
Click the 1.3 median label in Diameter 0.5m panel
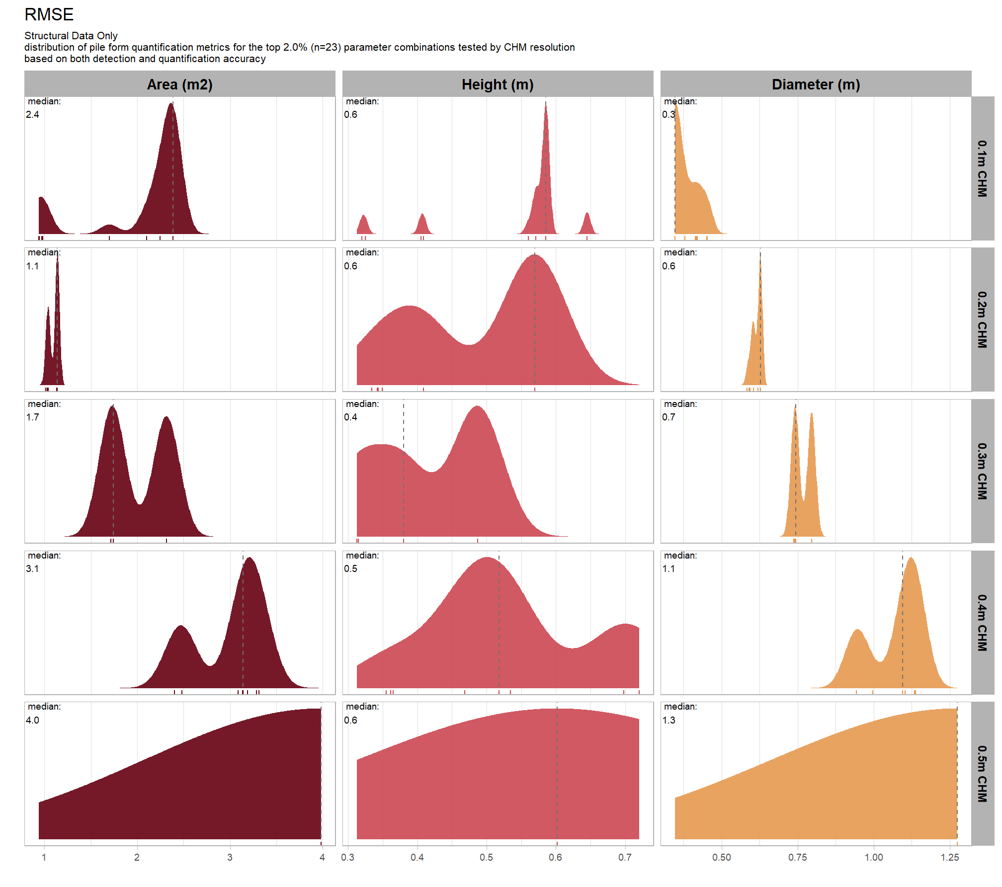(669, 721)
